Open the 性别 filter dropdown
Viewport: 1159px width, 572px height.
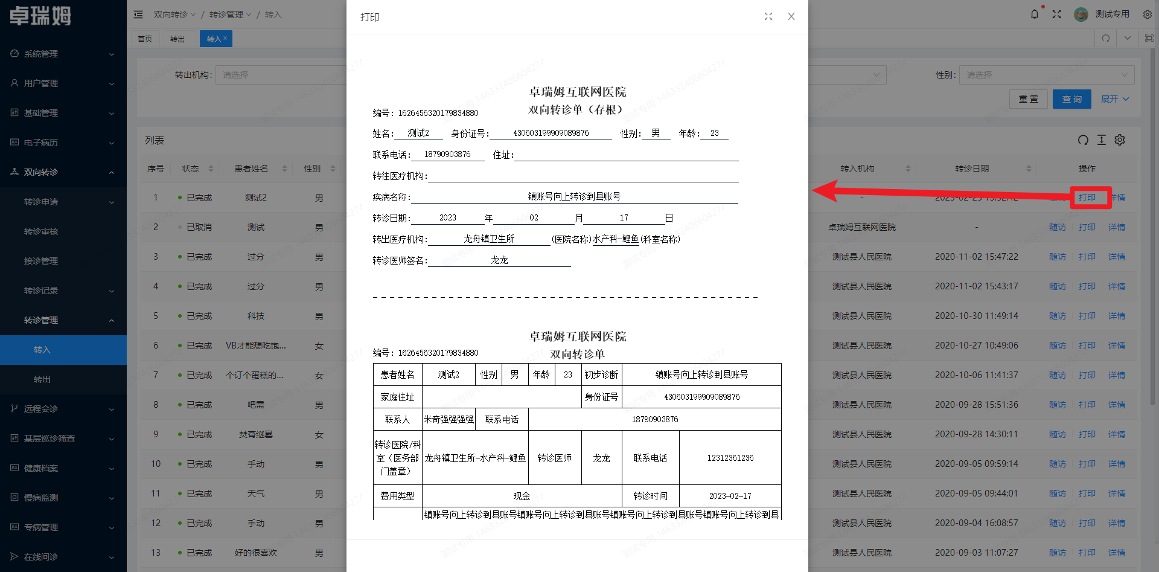(1046, 74)
